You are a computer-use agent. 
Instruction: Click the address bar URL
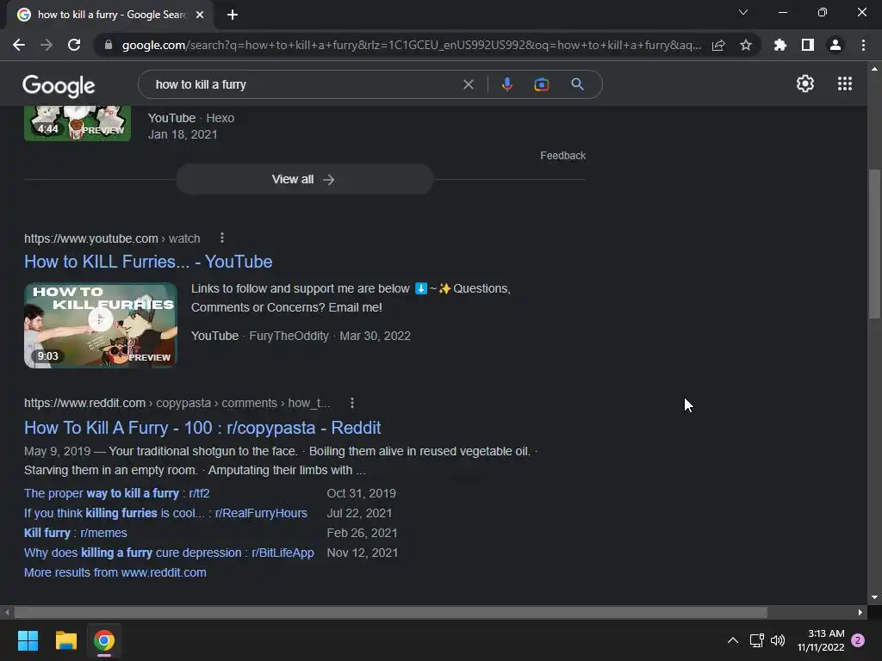click(x=411, y=45)
